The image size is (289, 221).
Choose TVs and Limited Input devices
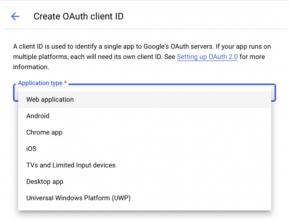[x=71, y=165]
